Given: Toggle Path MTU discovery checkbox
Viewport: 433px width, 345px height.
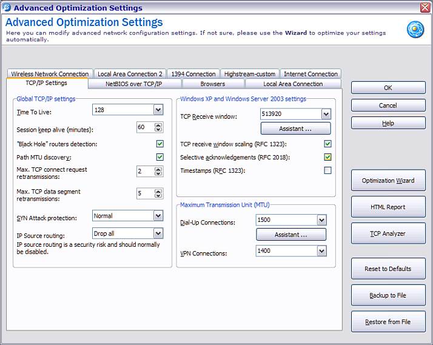Looking at the screenshot, I should pos(159,157).
